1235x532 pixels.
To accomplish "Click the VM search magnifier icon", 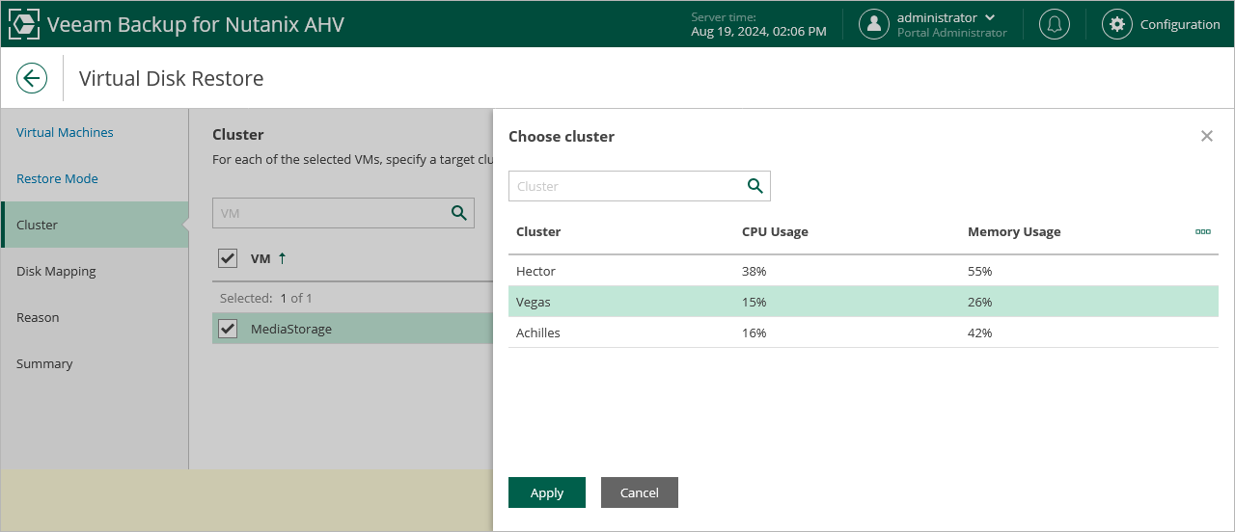I will 459,213.
